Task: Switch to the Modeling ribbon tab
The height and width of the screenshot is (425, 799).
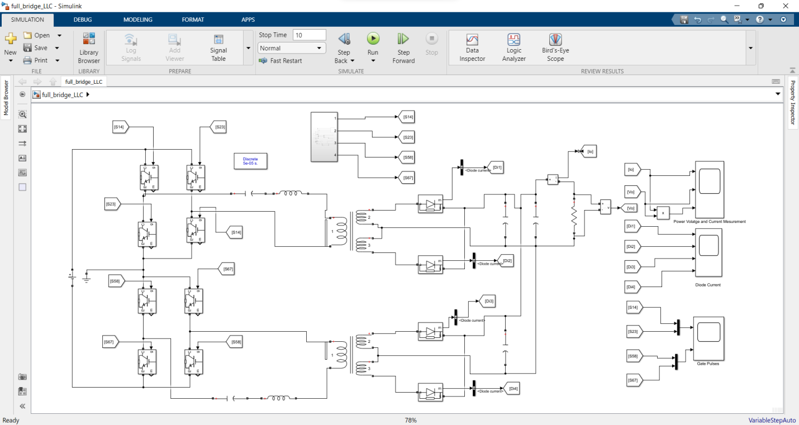Action: point(138,20)
